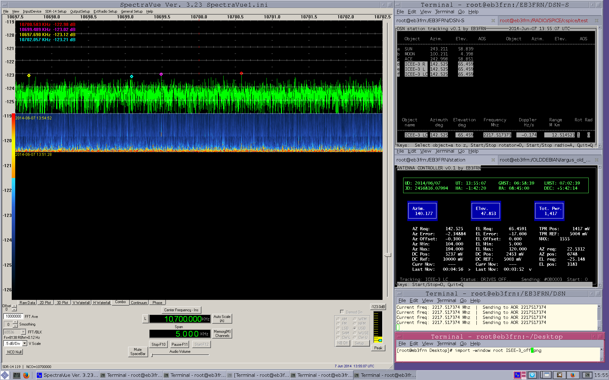Click the L lock button beside frequency

tap(145, 319)
